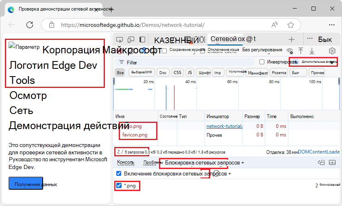
Task: Close the current browser tab
Action: 96,10
